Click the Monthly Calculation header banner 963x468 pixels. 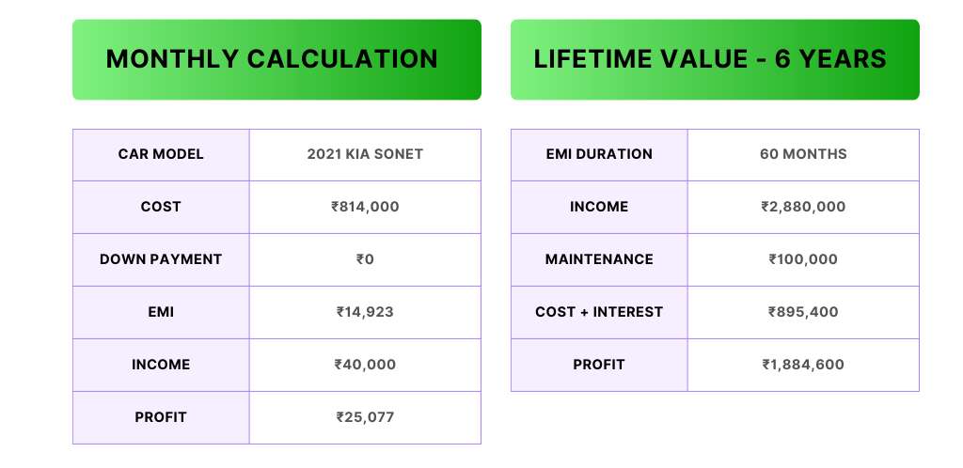coord(276,59)
